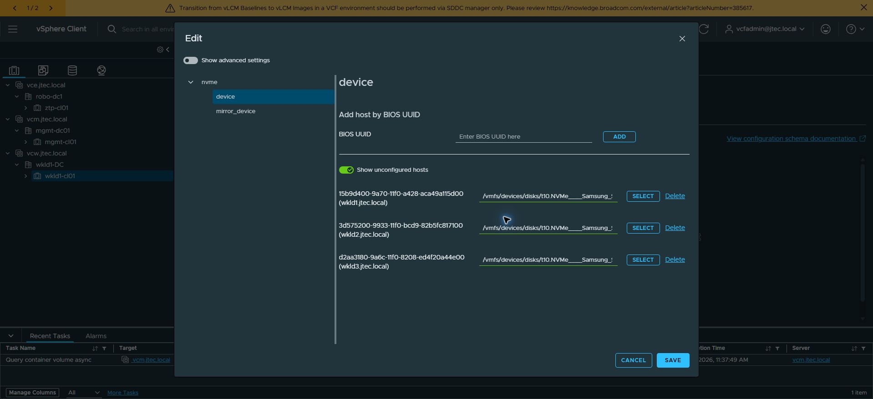
Task: Close the Edit dialog
Action: 682,39
